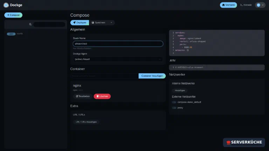Toggle the proxy external network
269x151 pixels.
[174, 108]
